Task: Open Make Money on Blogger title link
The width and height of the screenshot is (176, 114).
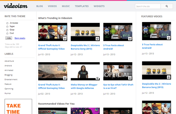Action: 84,86
